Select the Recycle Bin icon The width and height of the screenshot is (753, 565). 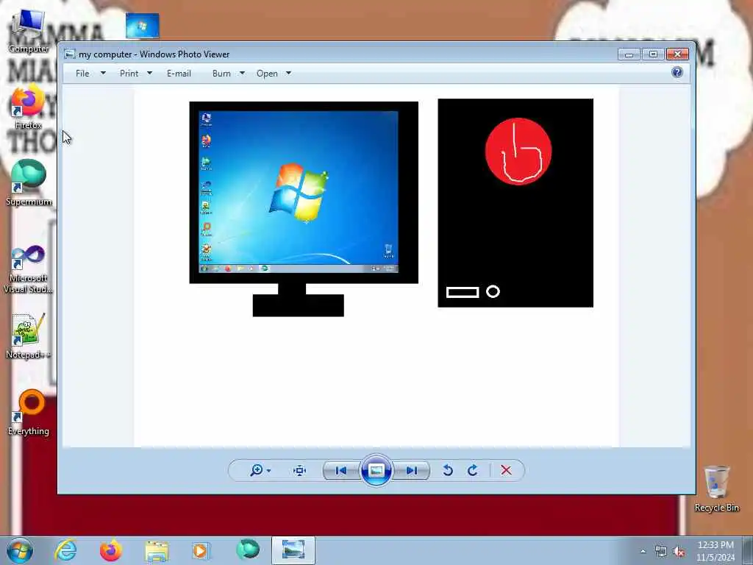716,488
